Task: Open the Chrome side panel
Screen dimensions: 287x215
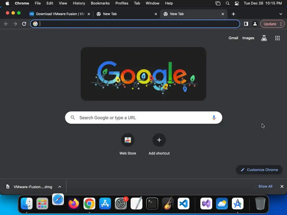Action: (246, 24)
